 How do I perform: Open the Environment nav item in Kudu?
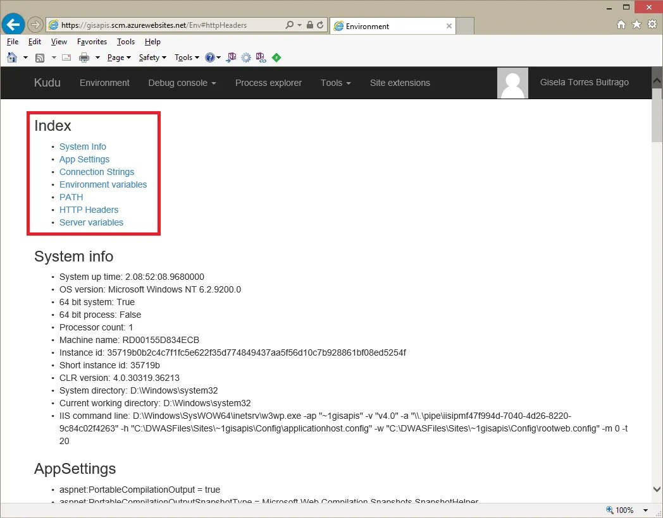click(x=104, y=83)
